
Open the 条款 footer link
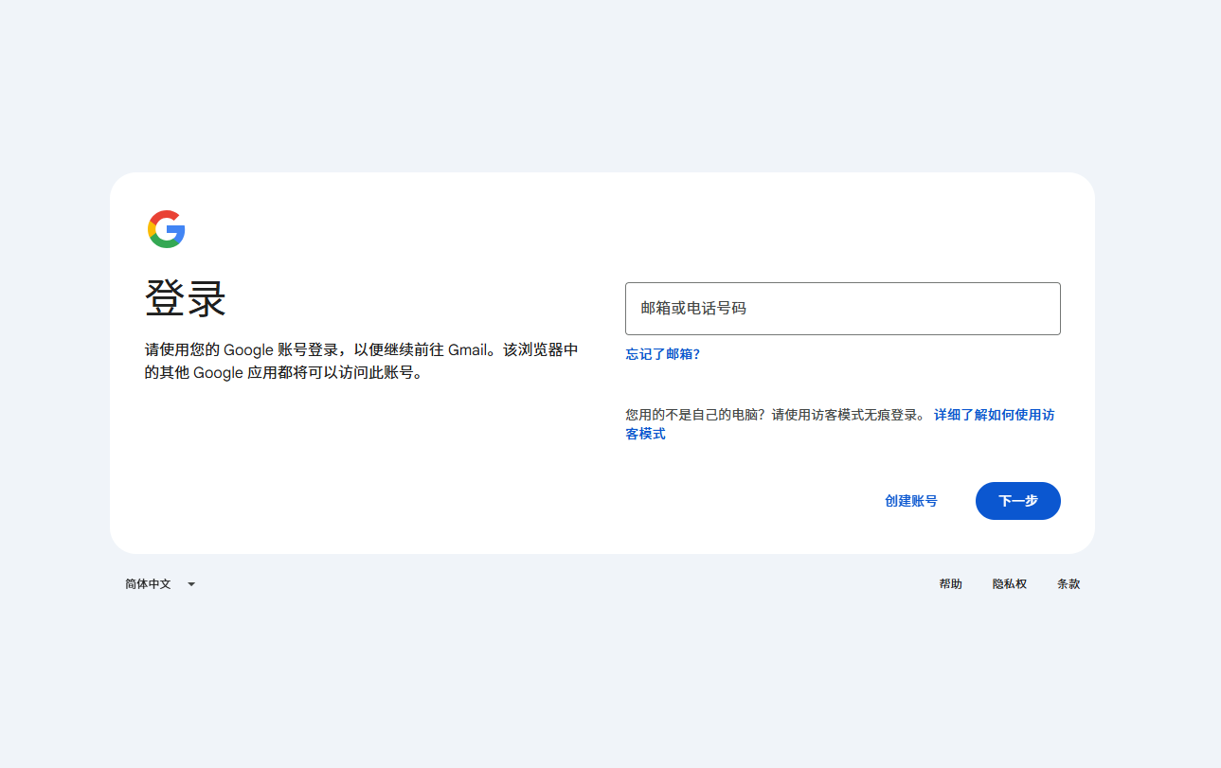[1068, 584]
